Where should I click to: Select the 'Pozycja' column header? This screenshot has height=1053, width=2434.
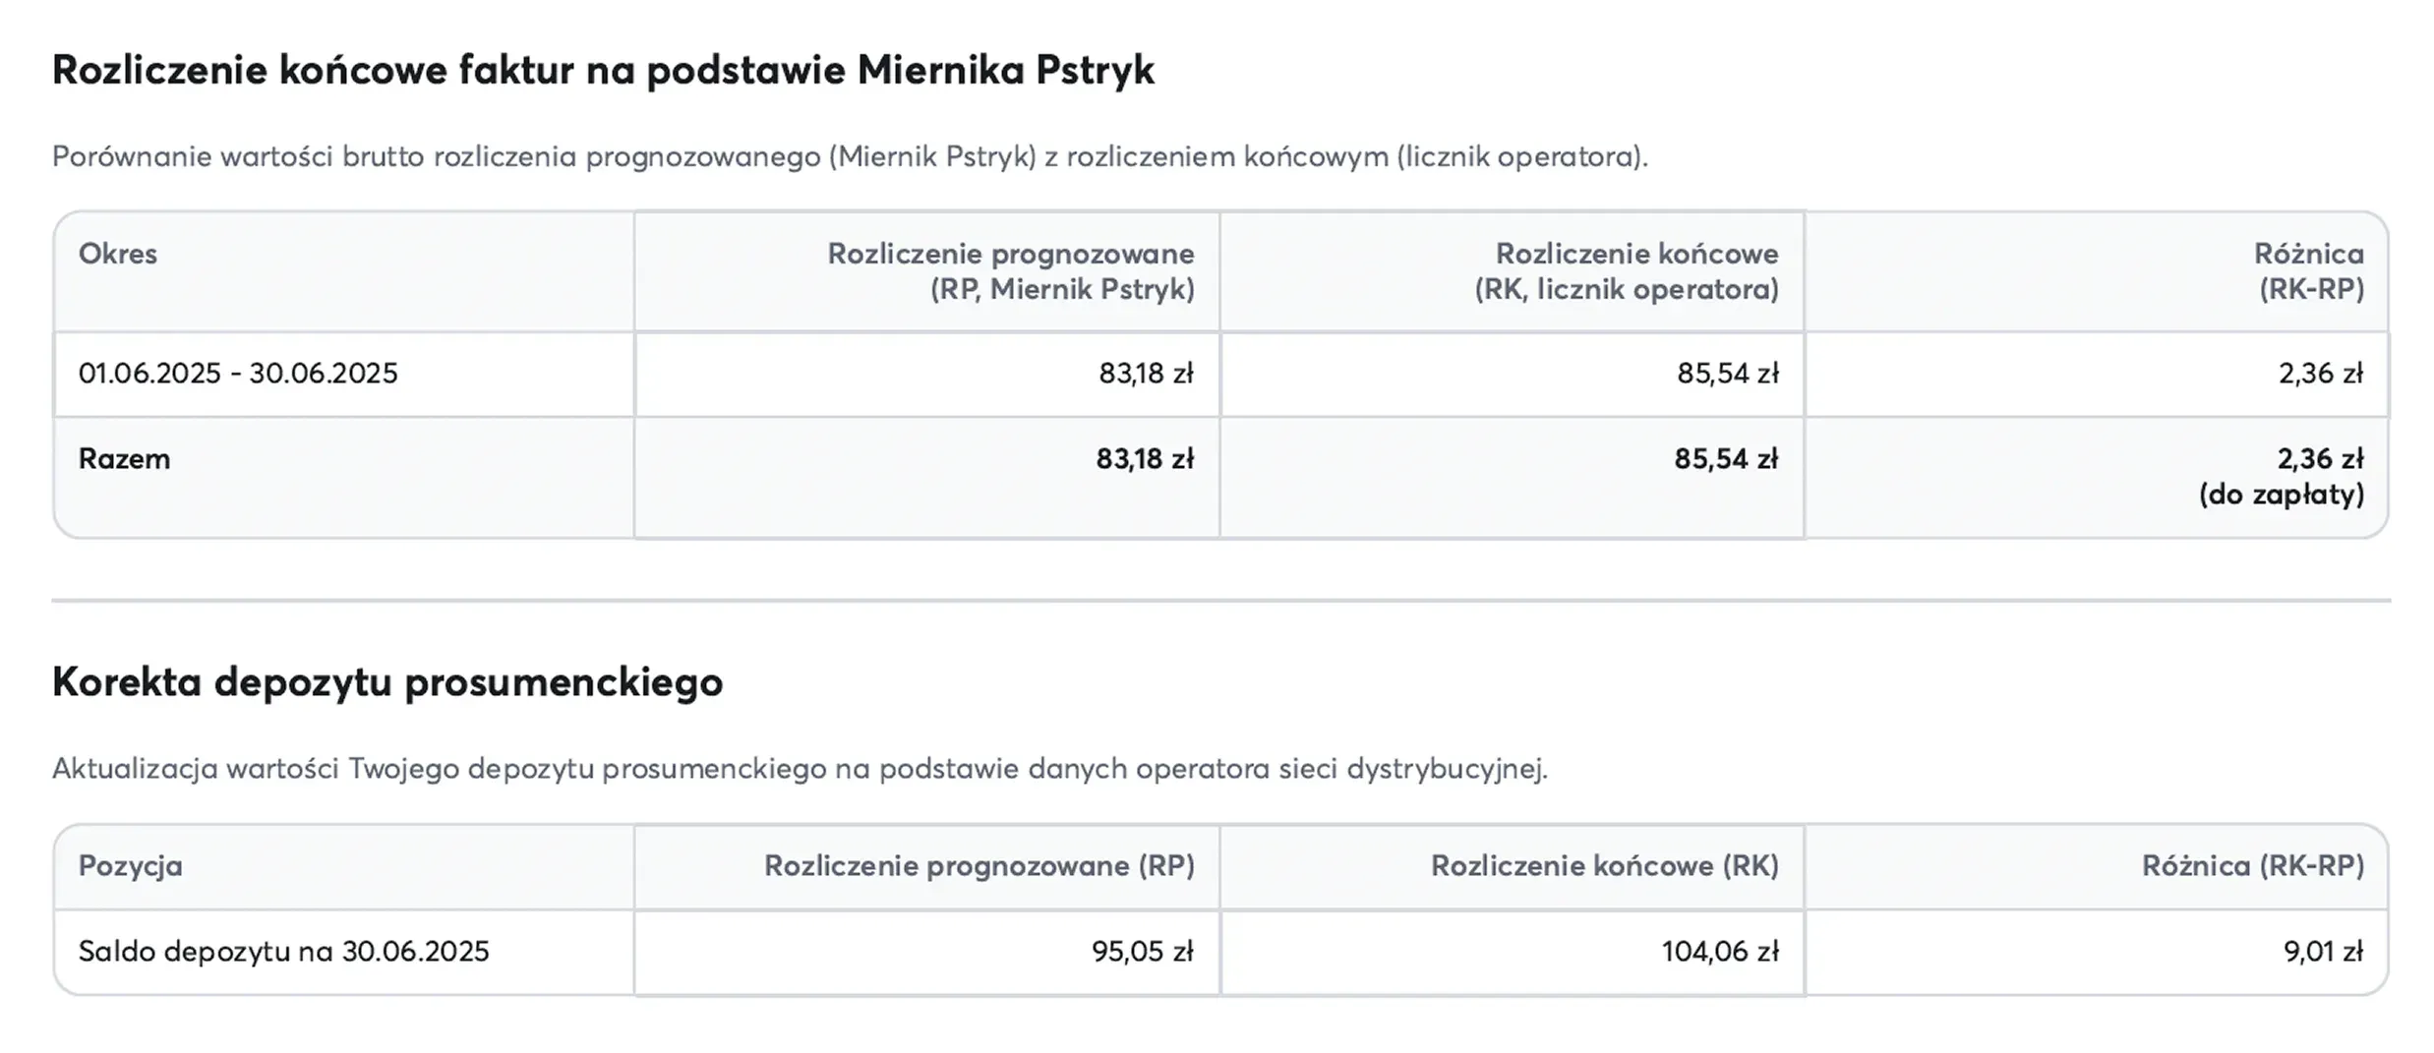131,866
